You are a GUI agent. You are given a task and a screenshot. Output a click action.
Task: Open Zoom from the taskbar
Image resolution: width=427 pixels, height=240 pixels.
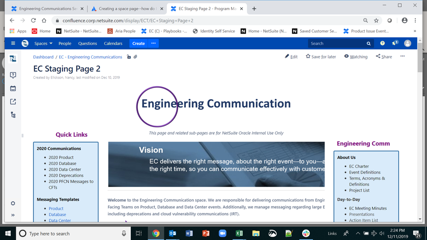(223, 233)
